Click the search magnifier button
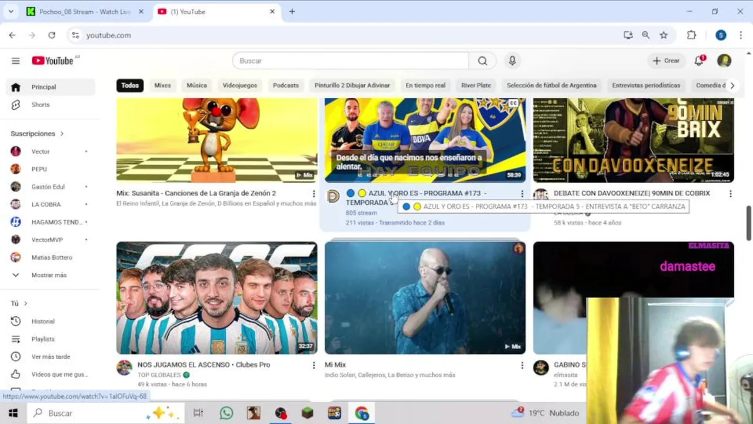 pos(482,61)
